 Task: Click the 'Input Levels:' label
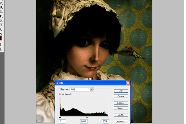(x=65, y=94)
